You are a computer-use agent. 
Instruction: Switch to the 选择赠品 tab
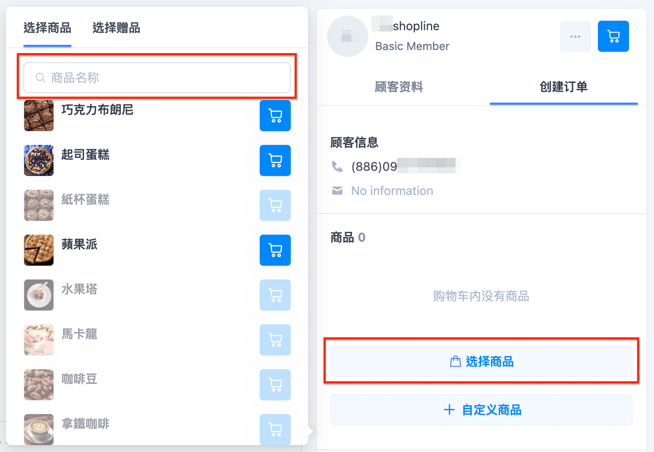[116, 28]
